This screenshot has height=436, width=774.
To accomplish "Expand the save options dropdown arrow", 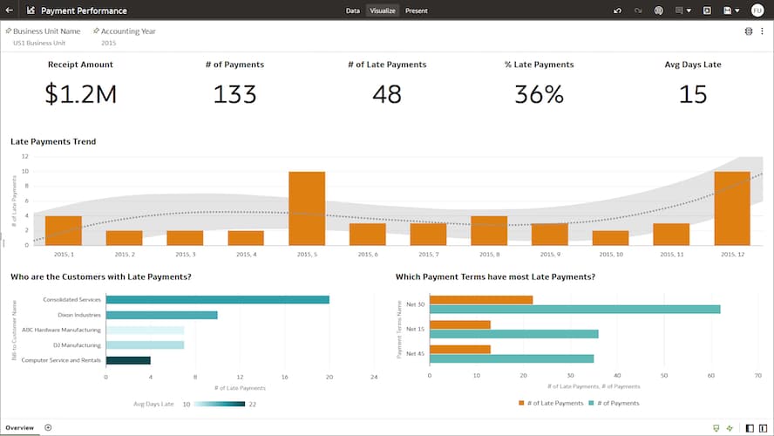I will pos(737,10).
